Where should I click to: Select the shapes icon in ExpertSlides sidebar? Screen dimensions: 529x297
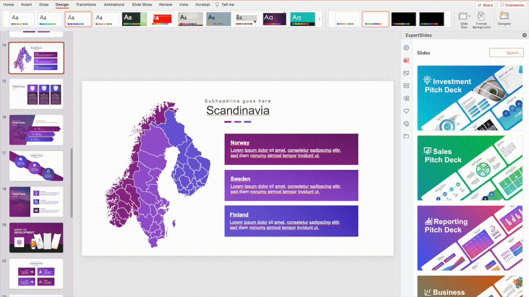[x=407, y=98]
